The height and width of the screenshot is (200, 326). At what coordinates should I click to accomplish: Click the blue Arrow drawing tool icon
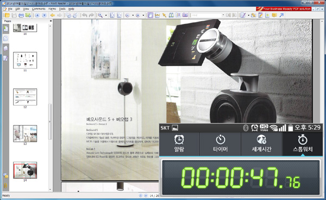[281, 15]
